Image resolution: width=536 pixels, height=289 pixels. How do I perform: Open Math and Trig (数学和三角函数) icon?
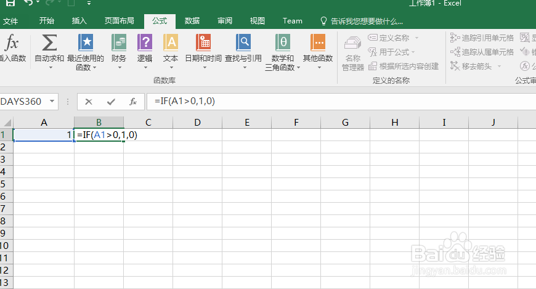click(x=283, y=43)
